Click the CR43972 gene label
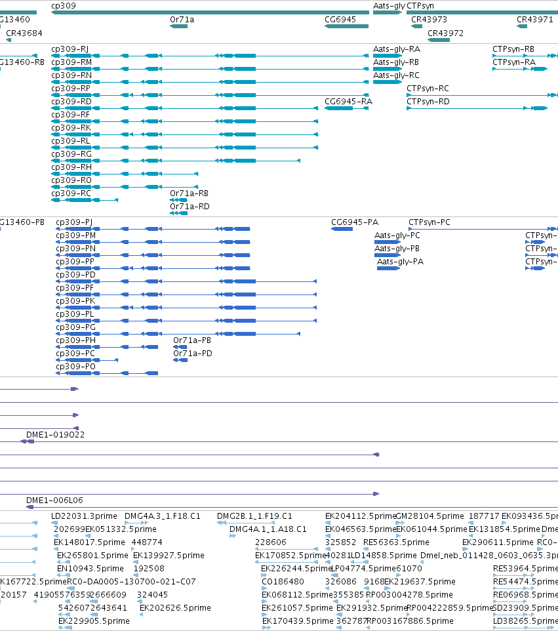 click(x=445, y=33)
